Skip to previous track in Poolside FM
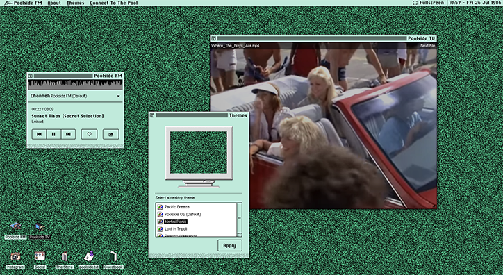The height and width of the screenshot is (275, 503). (39, 134)
